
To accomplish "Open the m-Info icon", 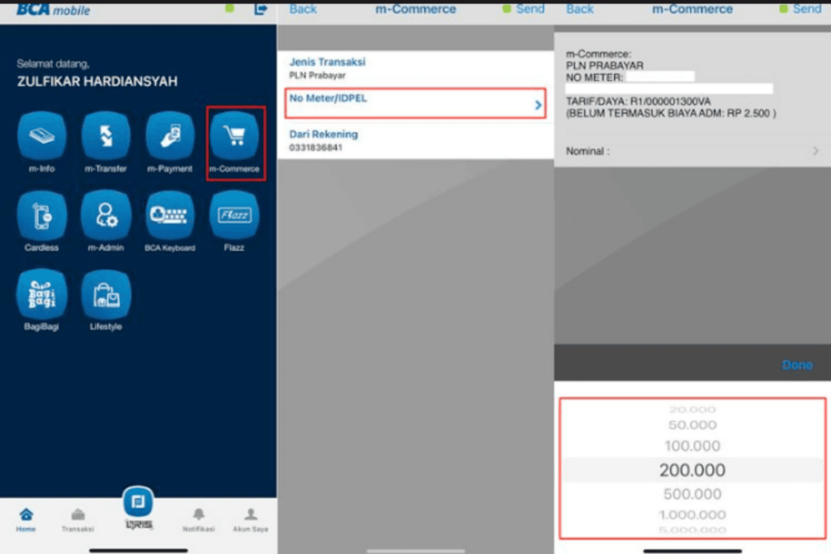I will 41,136.
